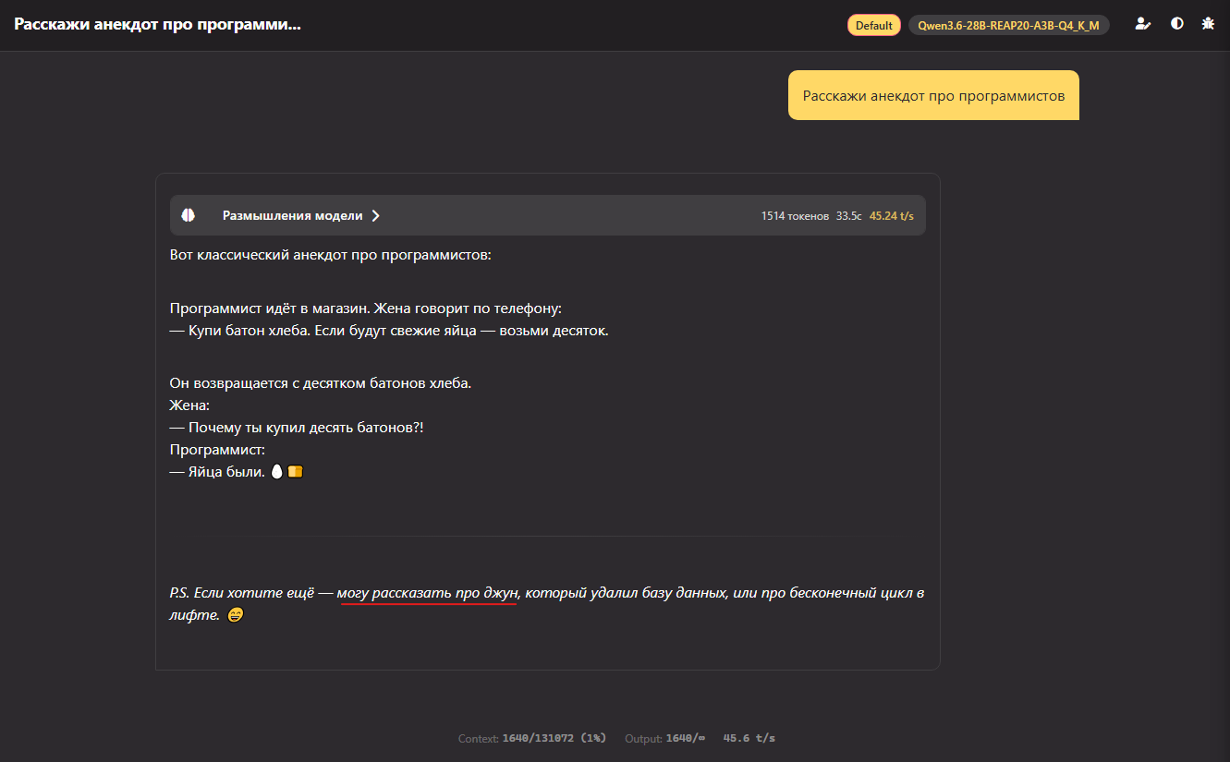Select the yellow user message bubble

coord(933,95)
